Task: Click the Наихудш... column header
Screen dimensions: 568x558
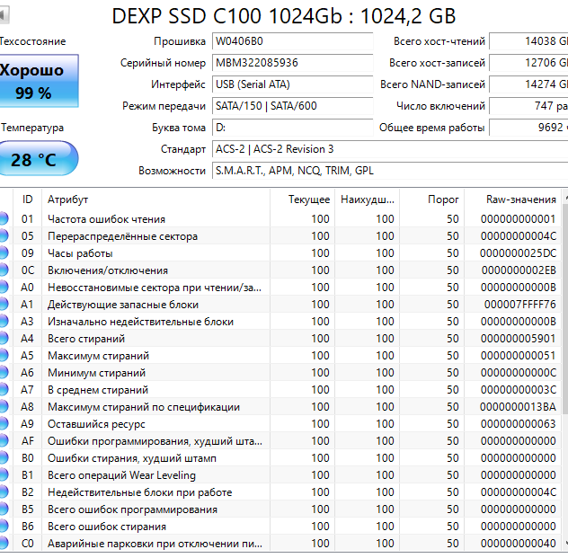Action: pyautogui.click(x=368, y=199)
